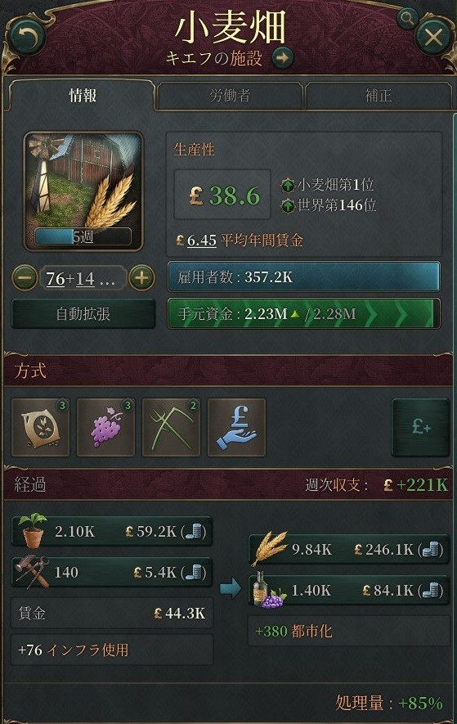The image size is (457, 724).
Task: Click the £+ subsidize button
Action: point(420,428)
